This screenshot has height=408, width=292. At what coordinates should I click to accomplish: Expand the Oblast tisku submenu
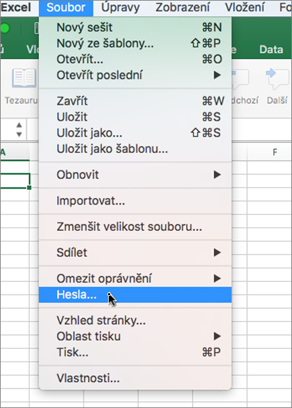tap(135, 336)
